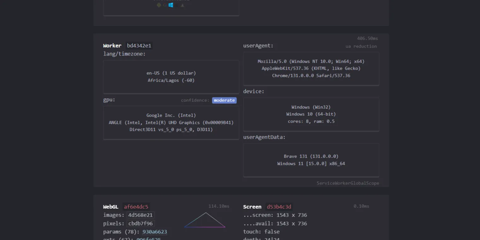This screenshot has height=240, width=480.
Task: Click the WebGL section heading
Action: pos(111,207)
